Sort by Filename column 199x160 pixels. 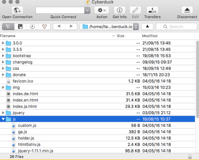(x=58, y=36)
